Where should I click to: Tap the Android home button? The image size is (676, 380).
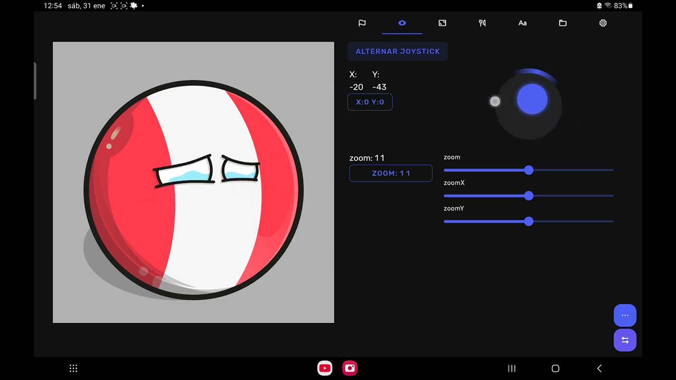pos(555,368)
